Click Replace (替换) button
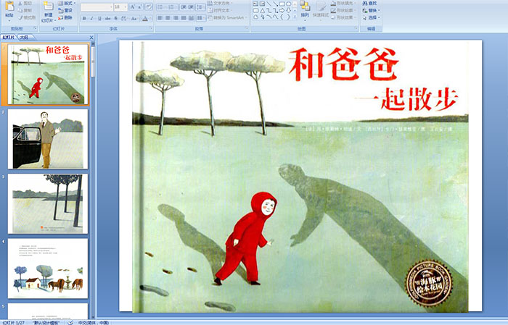 point(372,10)
